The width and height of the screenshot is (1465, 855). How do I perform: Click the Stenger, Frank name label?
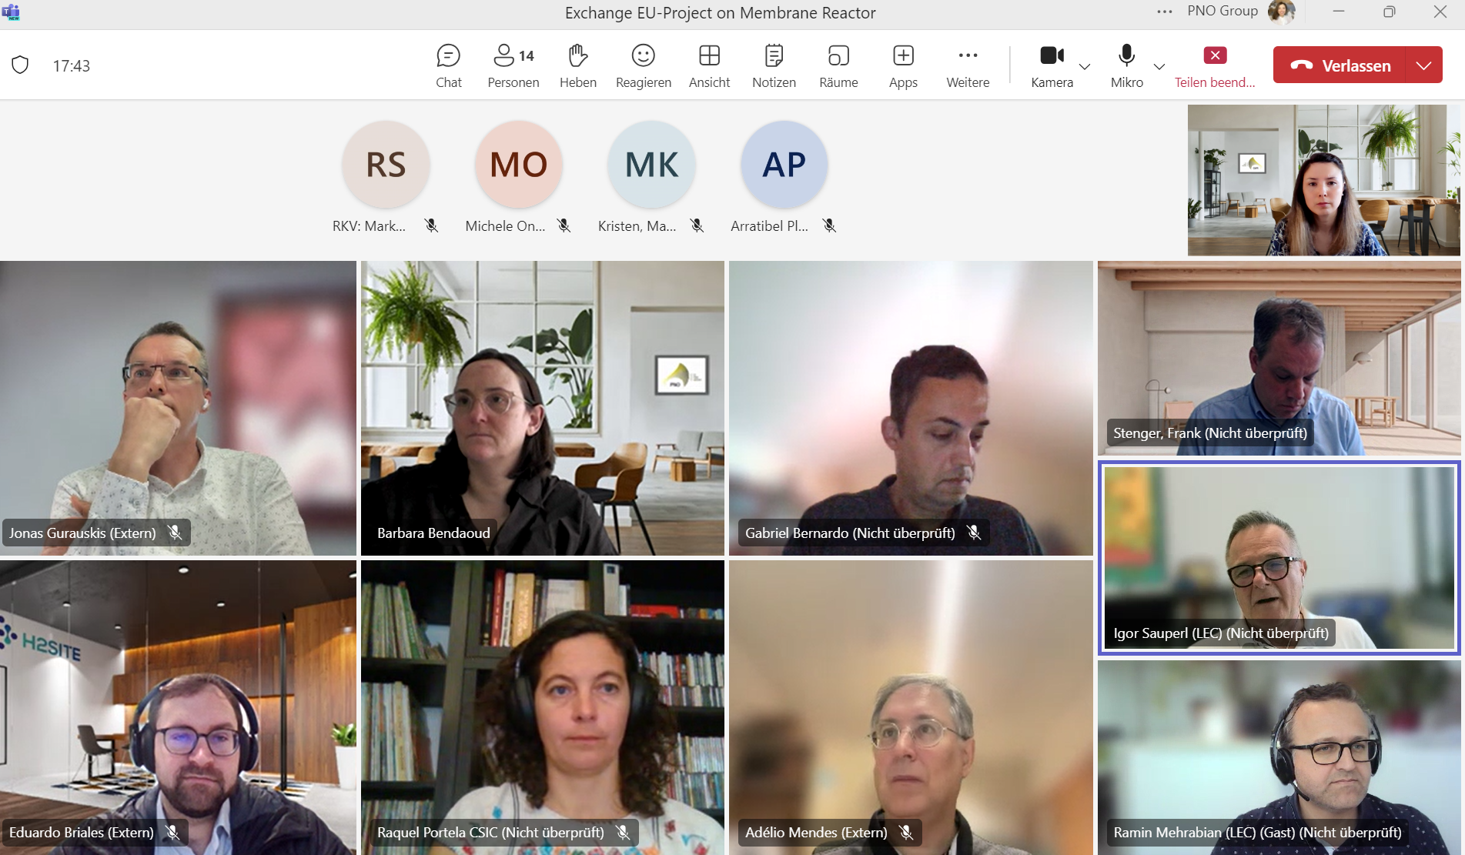coord(1210,433)
